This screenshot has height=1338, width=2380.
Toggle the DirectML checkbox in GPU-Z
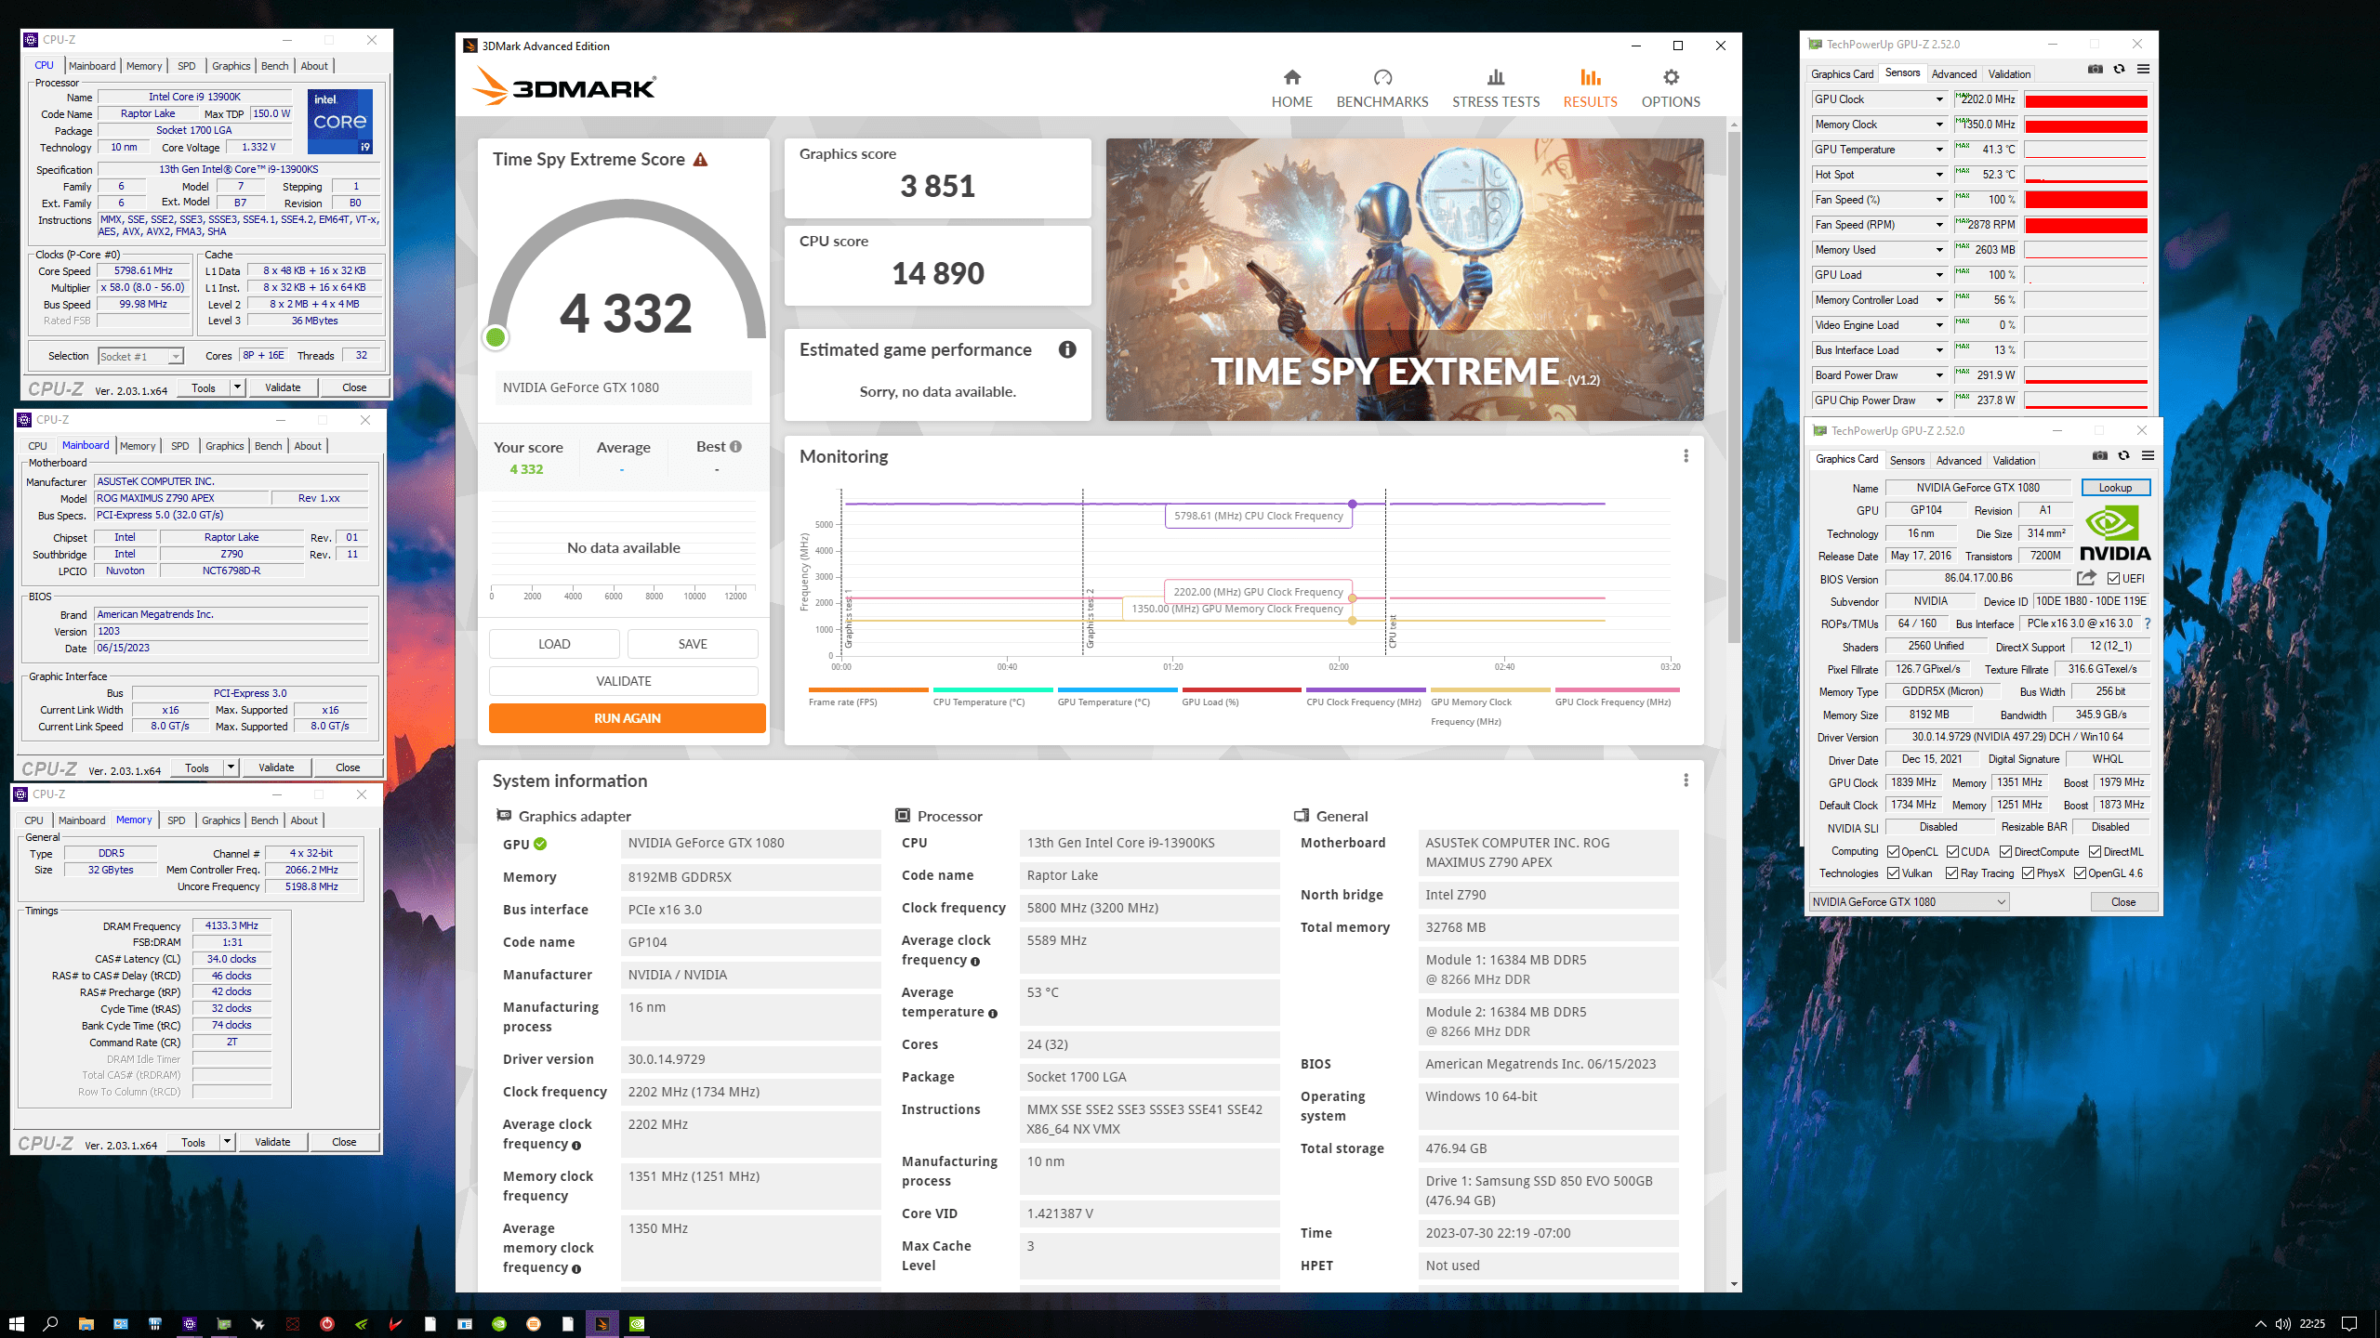2095,852
